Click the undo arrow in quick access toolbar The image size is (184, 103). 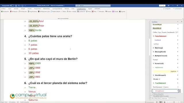(x=19, y=5)
